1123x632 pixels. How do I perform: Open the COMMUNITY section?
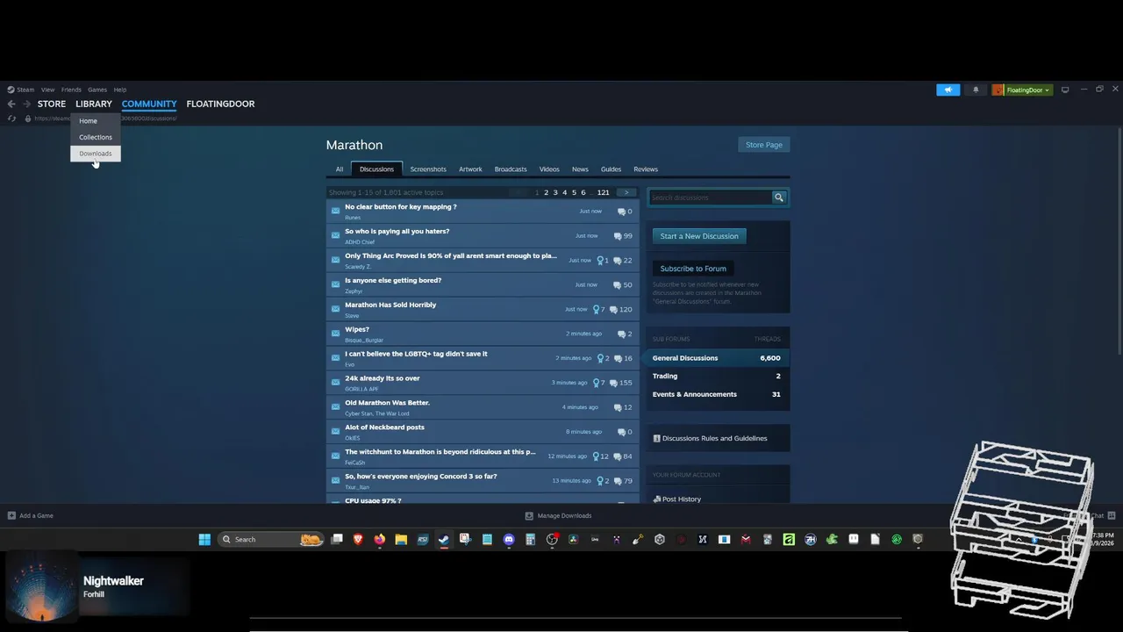149,104
